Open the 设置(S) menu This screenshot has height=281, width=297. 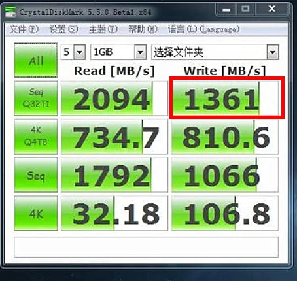click(63, 29)
